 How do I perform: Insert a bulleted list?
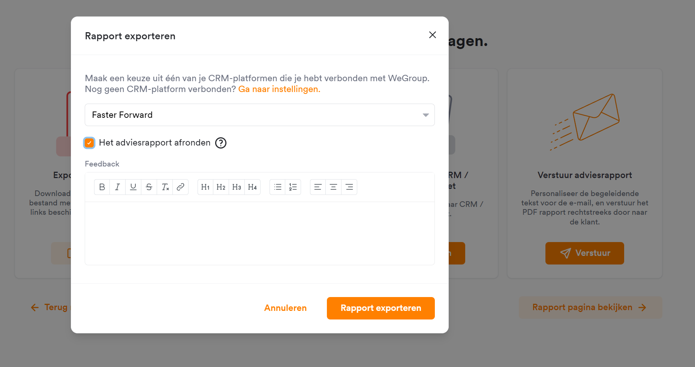pos(278,187)
